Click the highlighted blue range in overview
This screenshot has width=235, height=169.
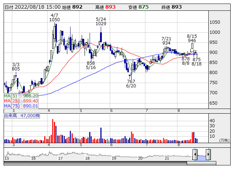coord(202,158)
